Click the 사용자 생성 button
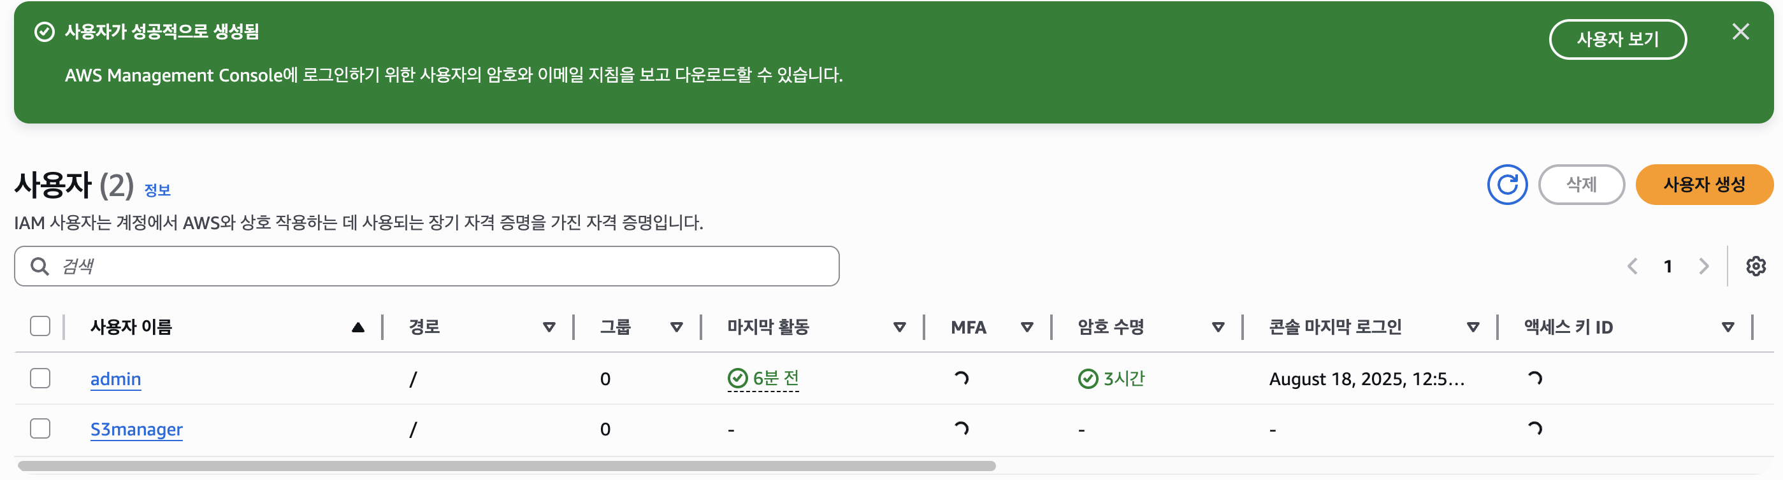The height and width of the screenshot is (480, 1783). [x=1703, y=185]
